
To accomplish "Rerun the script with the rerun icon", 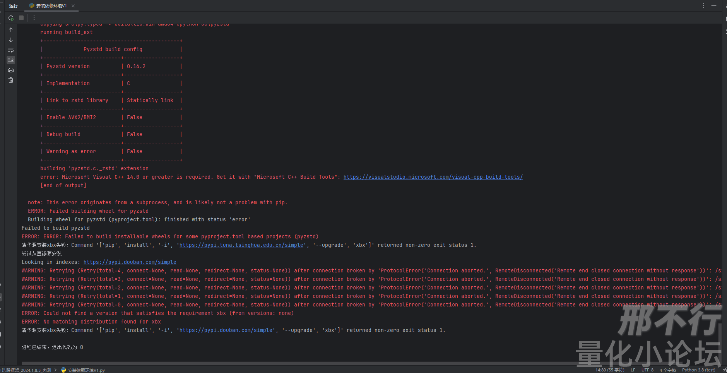I will coord(11,18).
